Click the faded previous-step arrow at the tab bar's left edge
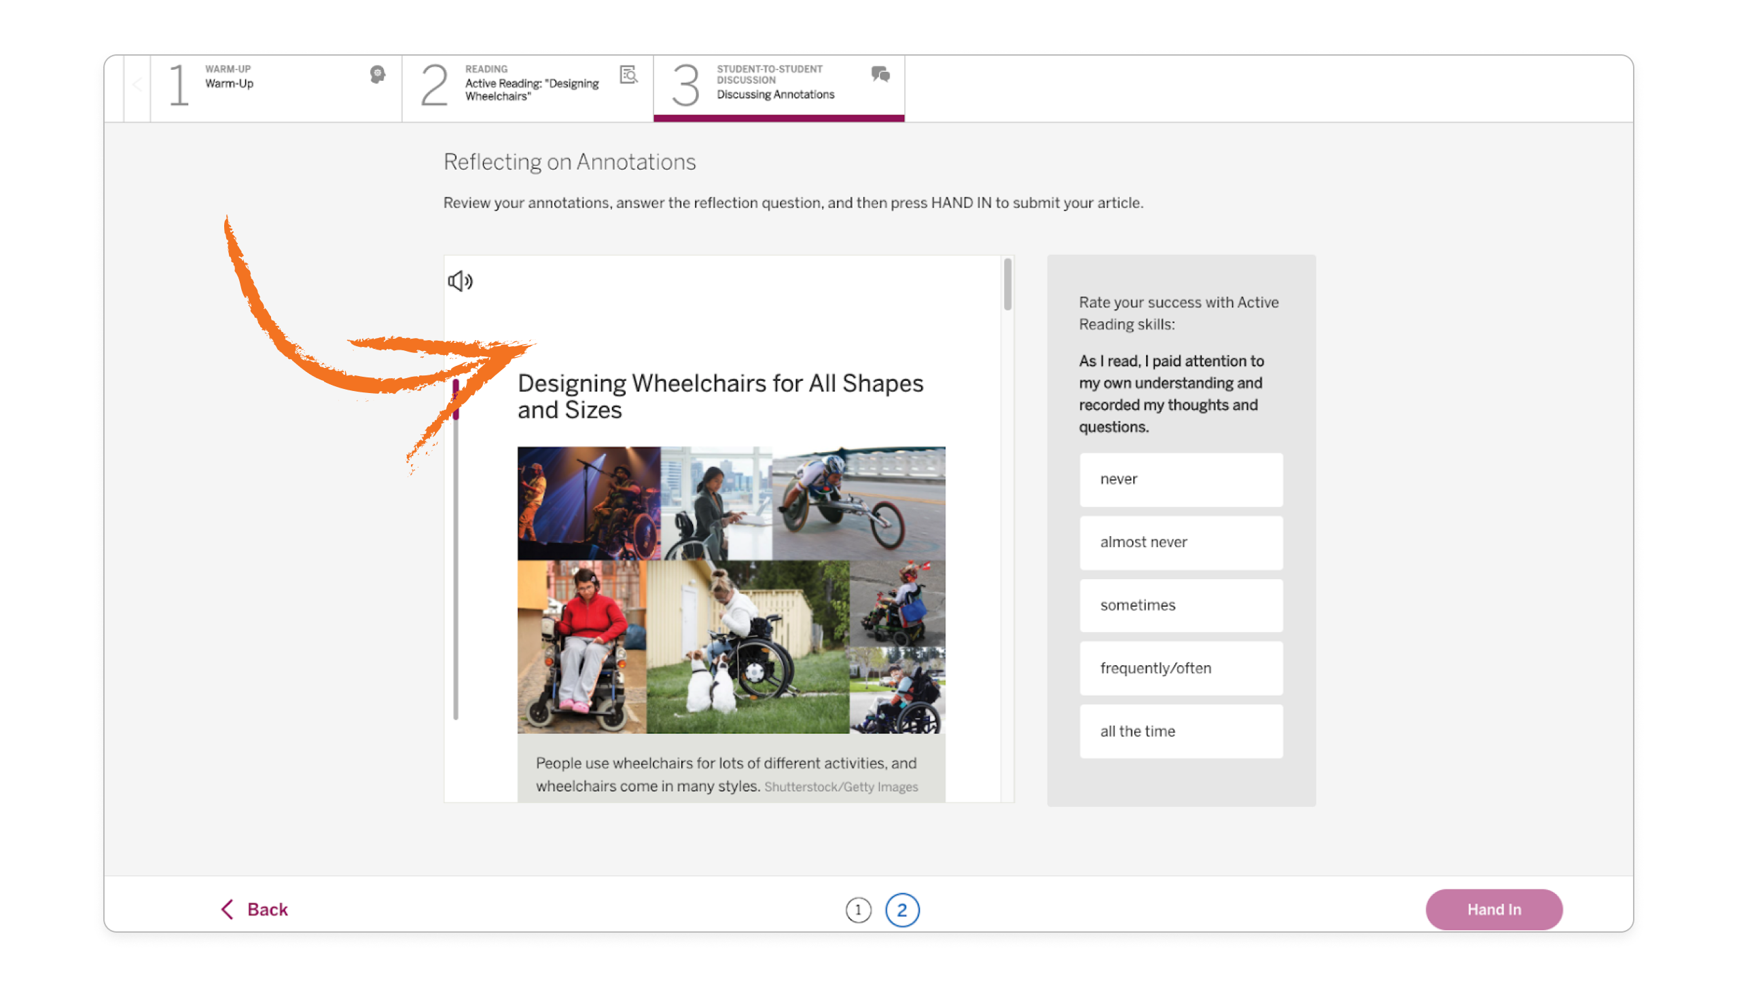Viewport: 1739px width, 987px height. 137,85
